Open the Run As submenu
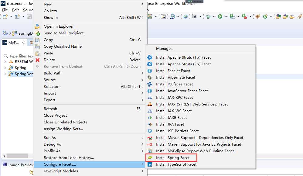303x176 pixels. pos(90,137)
